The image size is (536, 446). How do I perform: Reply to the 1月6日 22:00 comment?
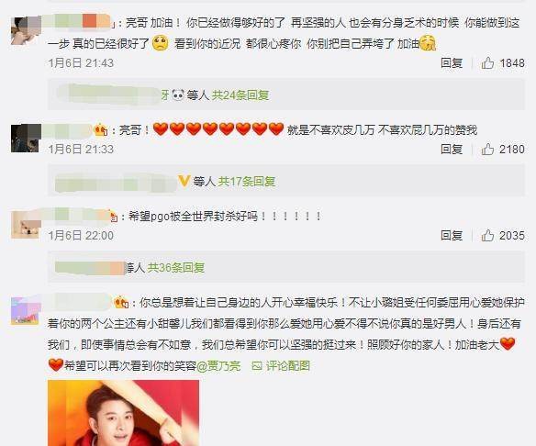click(x=452, y=236)
